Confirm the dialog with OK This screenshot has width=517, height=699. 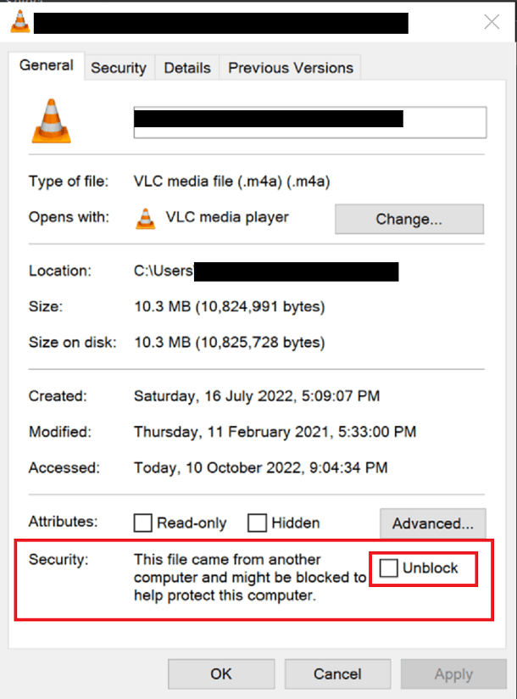pos(221,674)
